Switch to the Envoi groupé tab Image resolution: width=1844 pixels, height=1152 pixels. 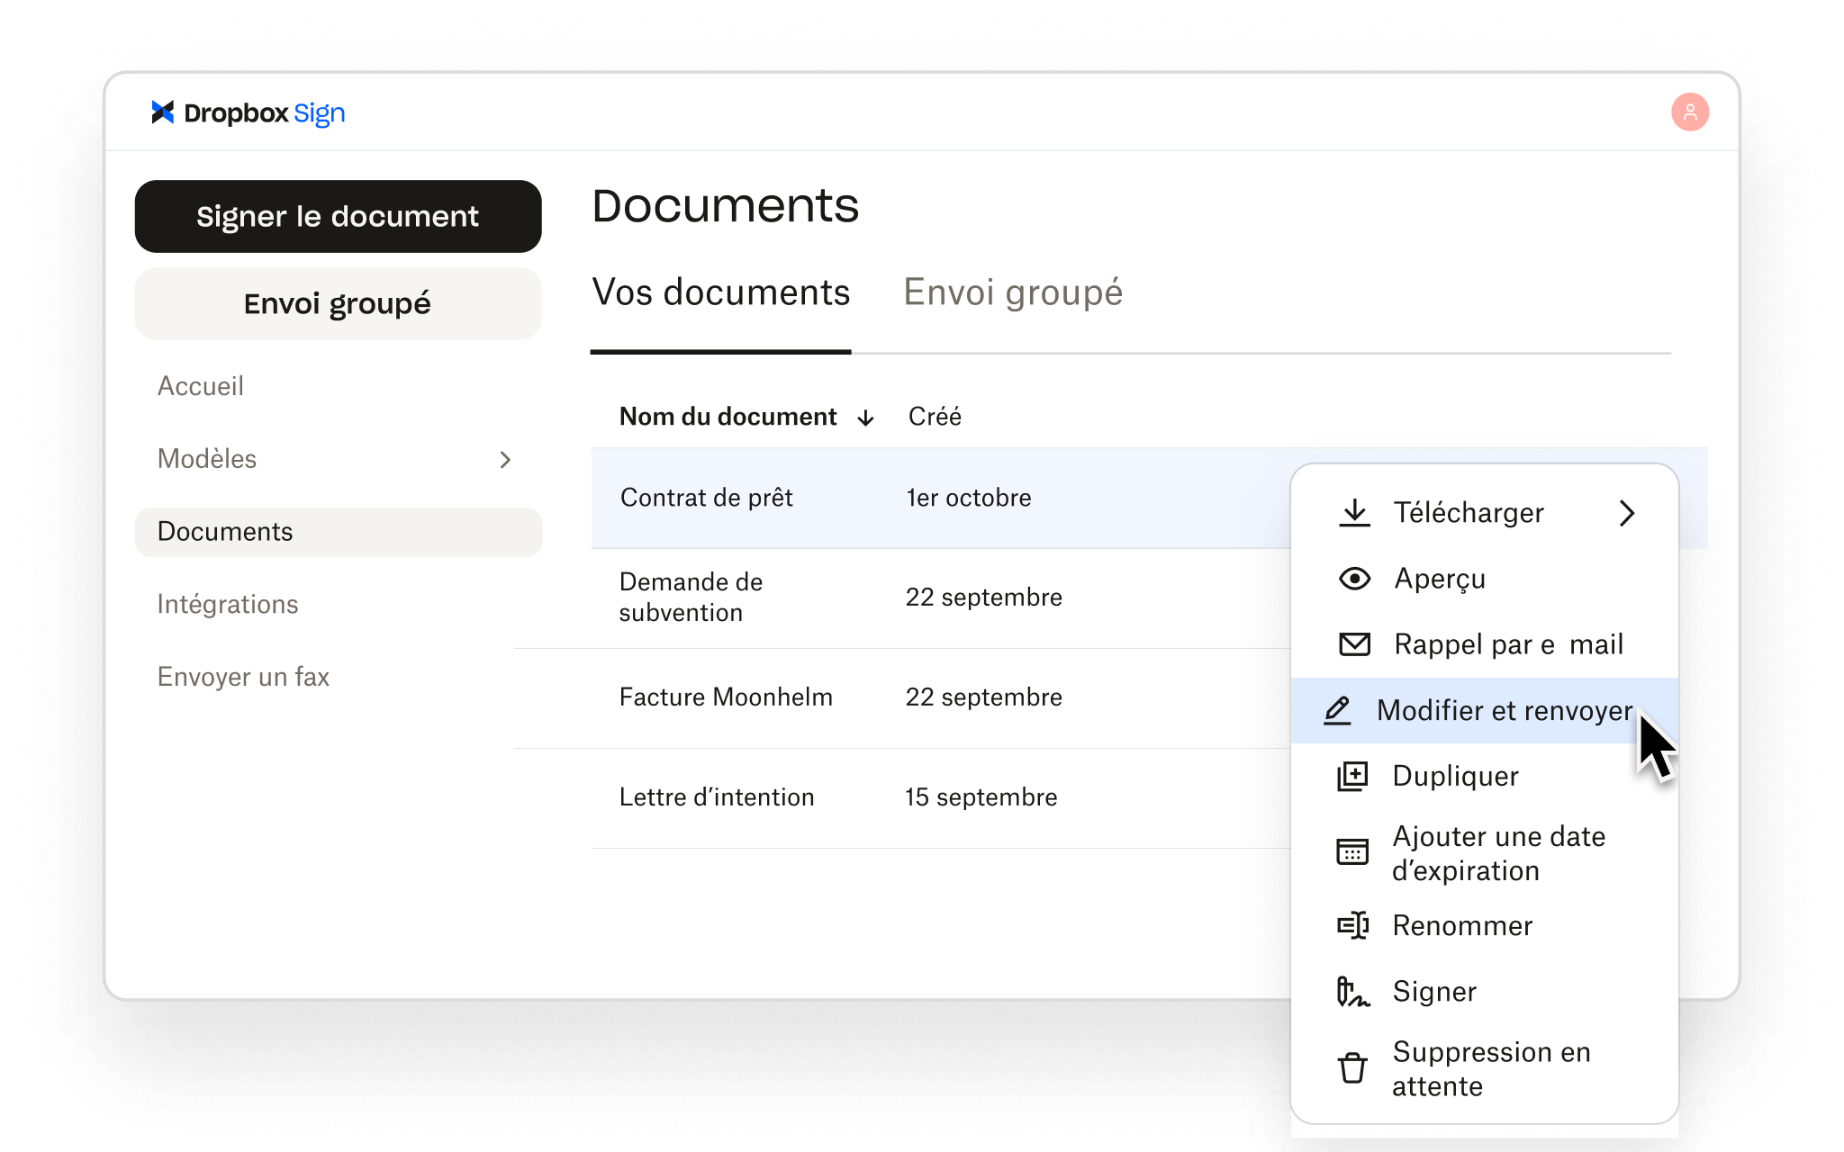click(x=1013, y=293)
